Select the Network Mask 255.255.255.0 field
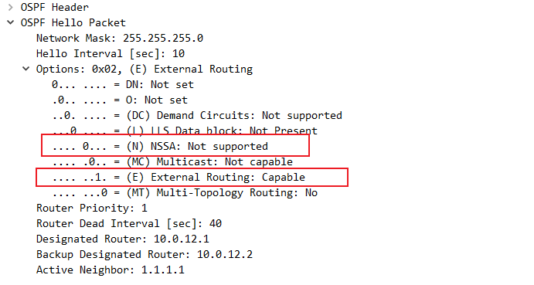534x285 pixels. click(120, 38)
